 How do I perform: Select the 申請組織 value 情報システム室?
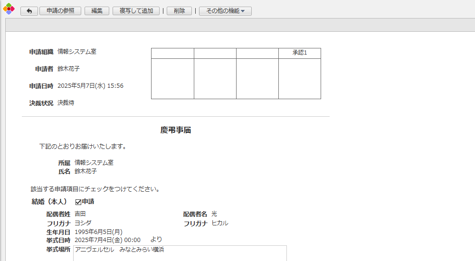point(77,52)
